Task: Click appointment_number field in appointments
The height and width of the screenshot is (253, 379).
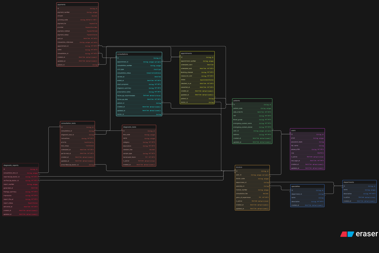Action: click(x=197, y=61)
